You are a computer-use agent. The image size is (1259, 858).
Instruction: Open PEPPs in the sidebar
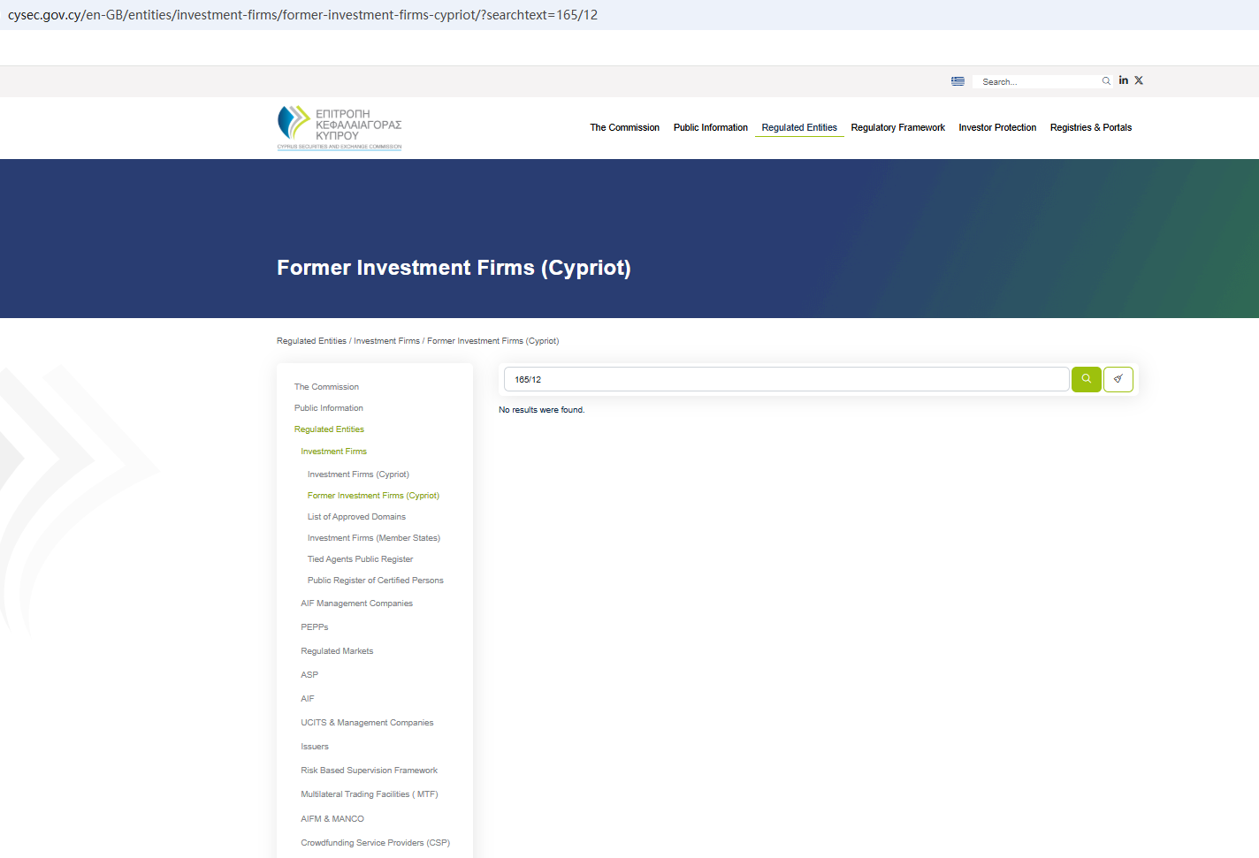click(x=315, y=627)
